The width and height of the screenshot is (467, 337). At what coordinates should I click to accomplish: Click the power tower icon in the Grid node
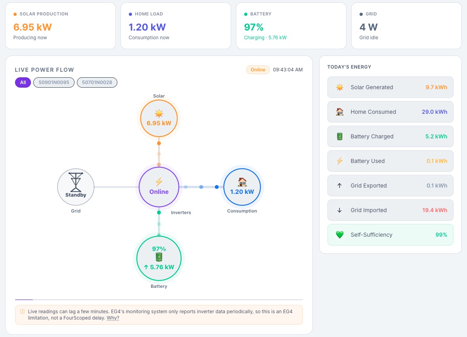click(76, 182)
